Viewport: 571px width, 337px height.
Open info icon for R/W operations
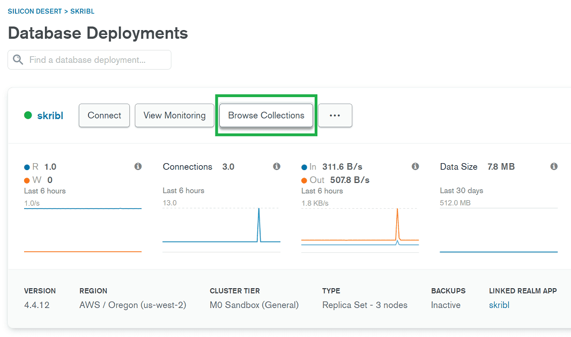tap(138, 167)
